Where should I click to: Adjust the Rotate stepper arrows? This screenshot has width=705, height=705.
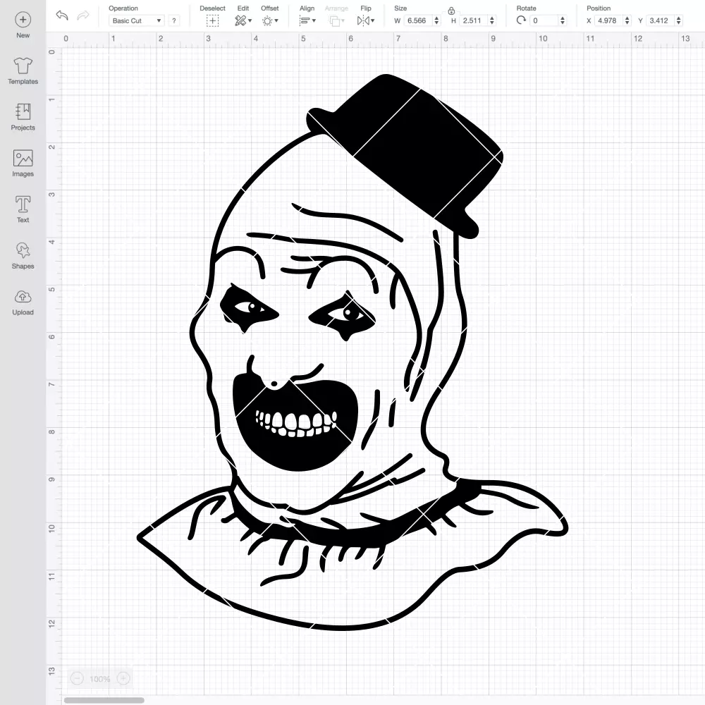coord(563,20)
